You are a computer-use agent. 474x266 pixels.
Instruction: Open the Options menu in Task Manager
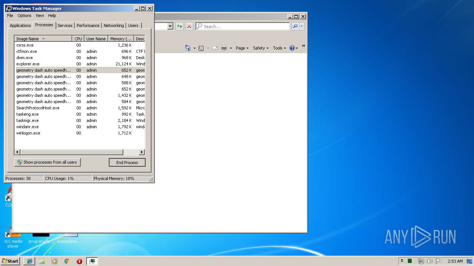[x=24, y=16]
